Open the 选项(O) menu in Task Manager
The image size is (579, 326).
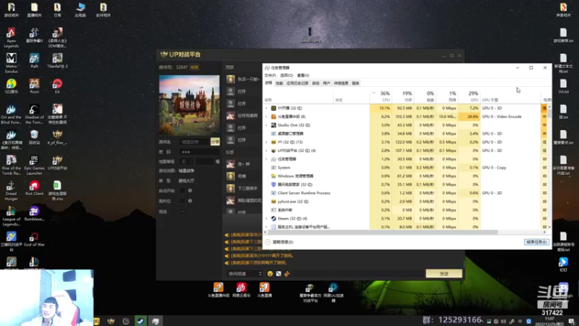point(287,75)
